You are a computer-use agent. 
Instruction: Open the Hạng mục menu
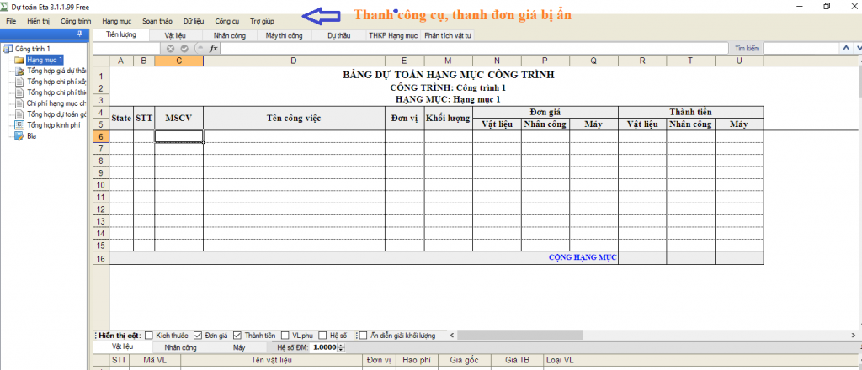coord(116,21)
